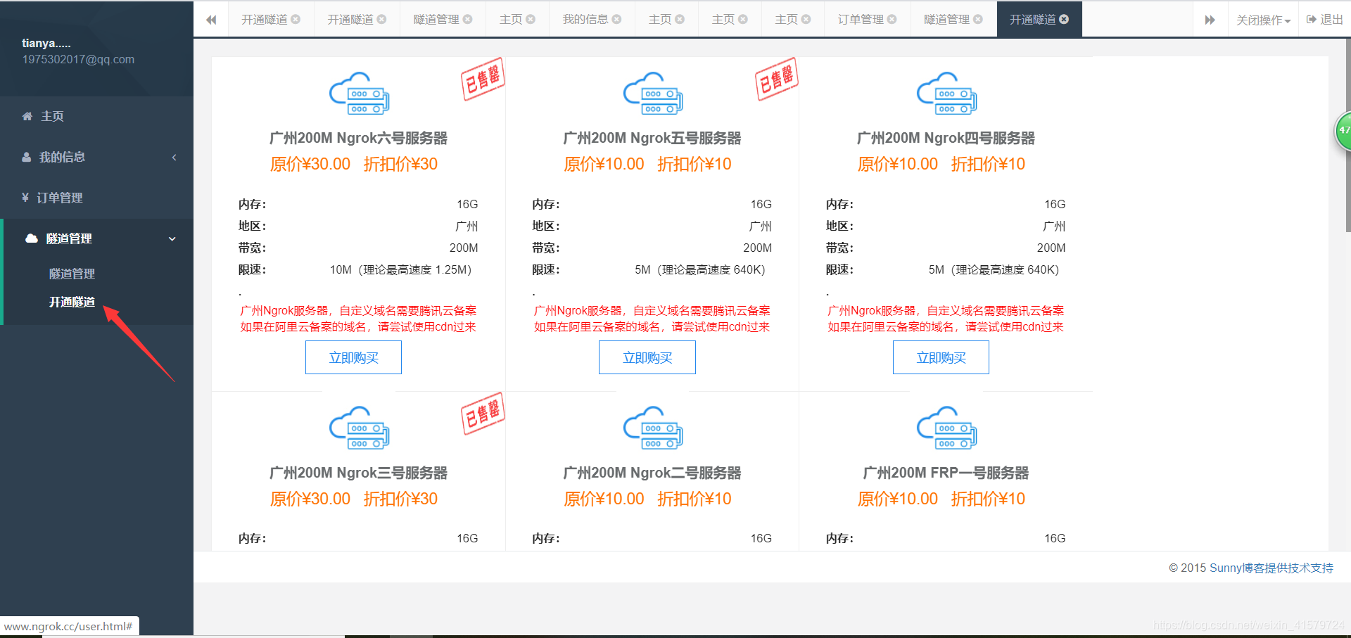
Task: Click the cloud server icon of Ngrok二号服务器
Action: coord(652,428)
